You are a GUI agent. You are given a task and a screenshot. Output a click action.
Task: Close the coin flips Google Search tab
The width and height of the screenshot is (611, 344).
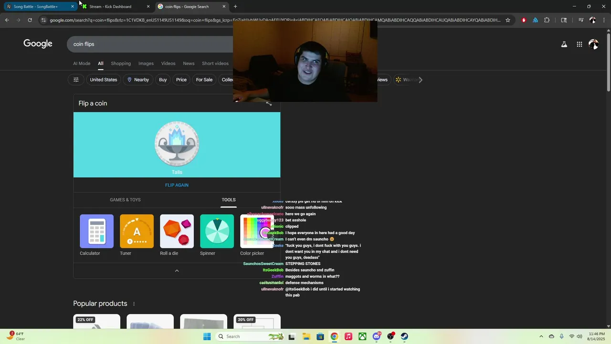tap(224, 7)
